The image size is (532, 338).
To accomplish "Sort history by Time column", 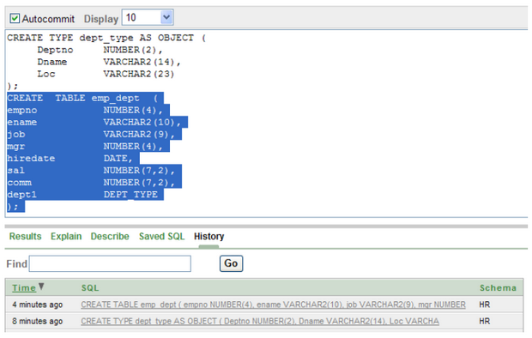I will point(24,287).
